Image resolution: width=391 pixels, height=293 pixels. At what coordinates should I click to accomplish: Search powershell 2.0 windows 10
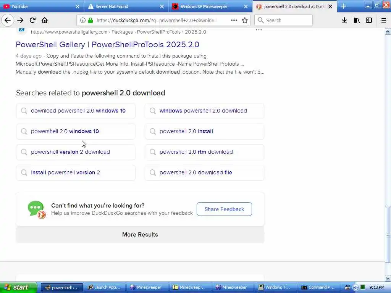coord(76,132)
